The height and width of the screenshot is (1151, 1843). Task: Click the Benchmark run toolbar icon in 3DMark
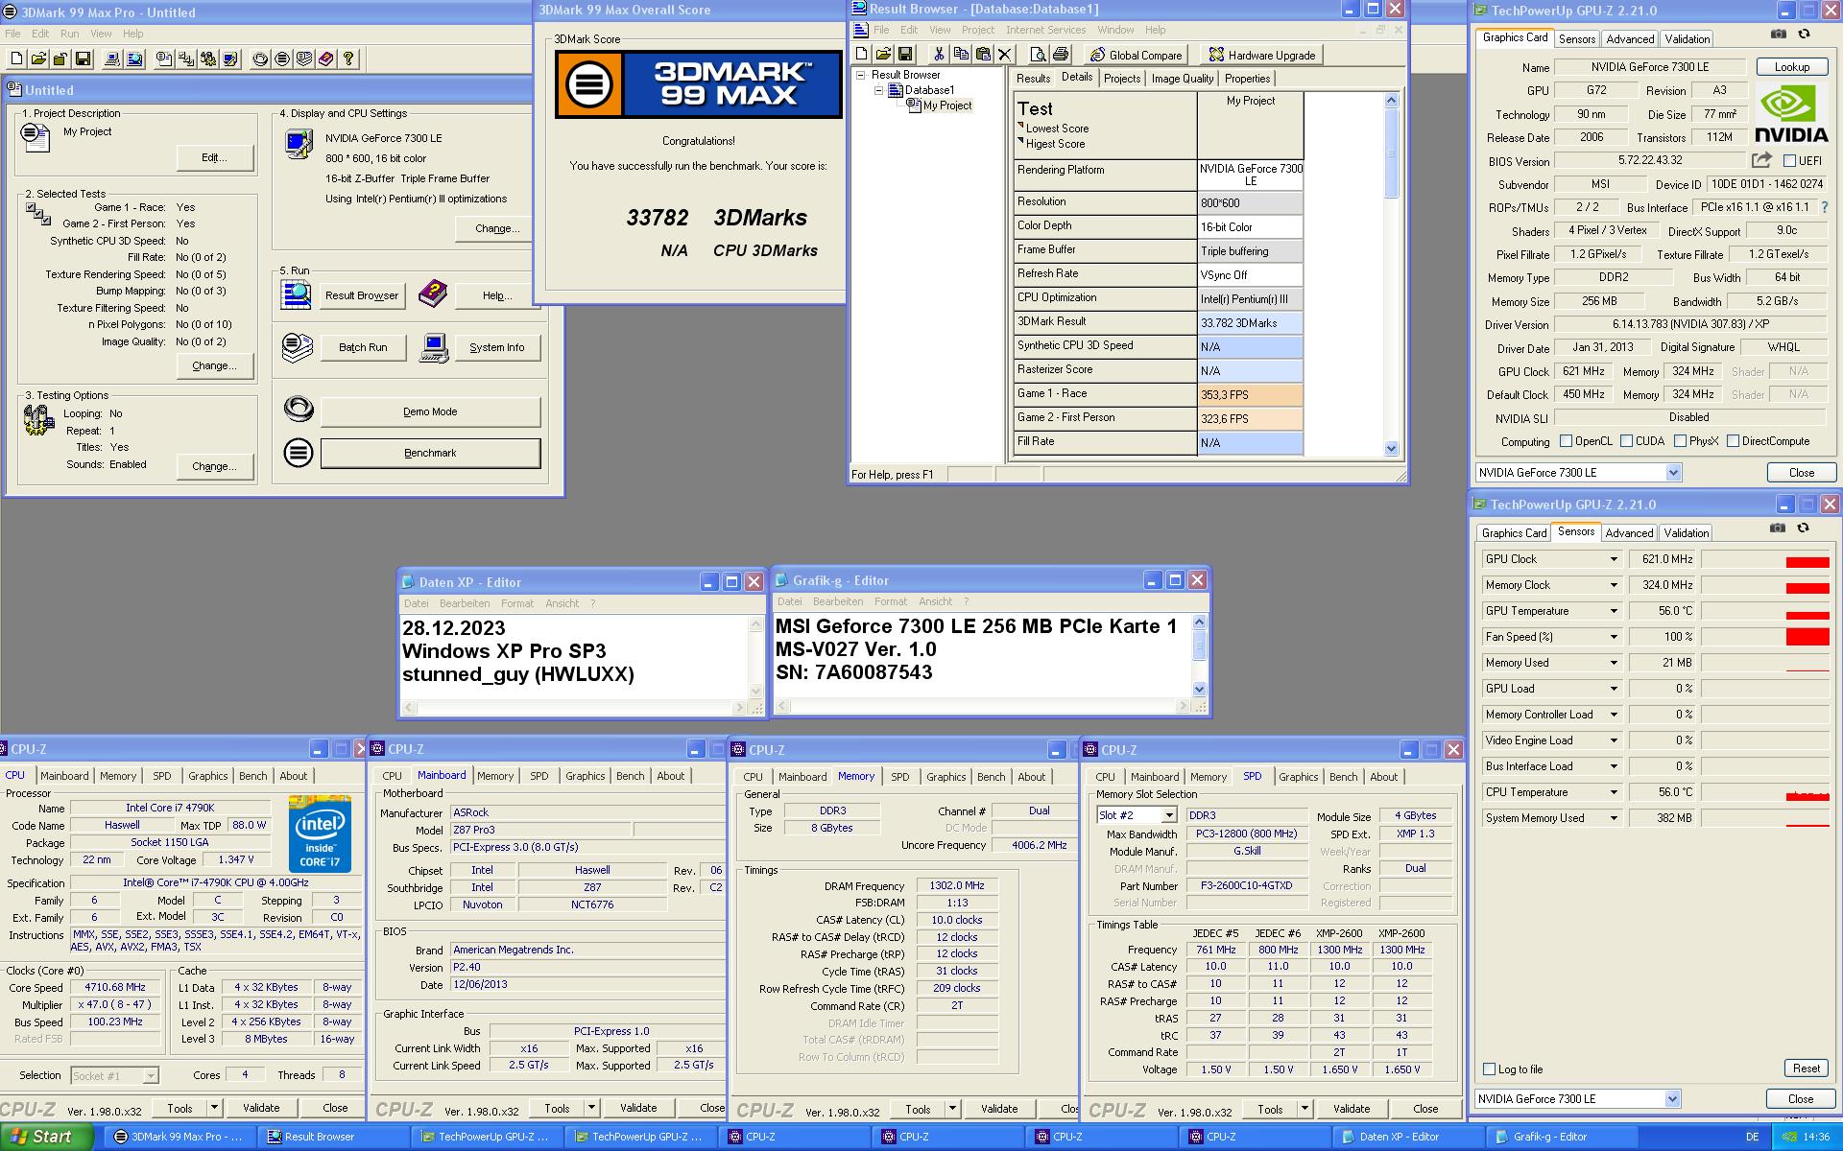click(x=282, y=59)
